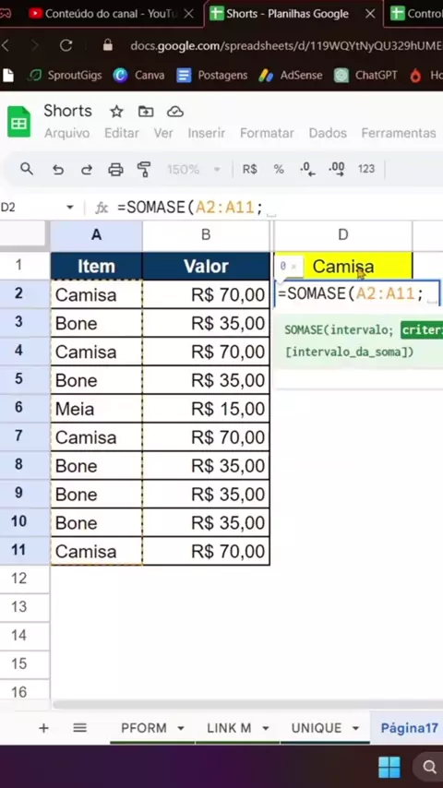This screenshot has height=788, width=443.
Task: Apply R$ currency format
Action: [x=250, y=170]
